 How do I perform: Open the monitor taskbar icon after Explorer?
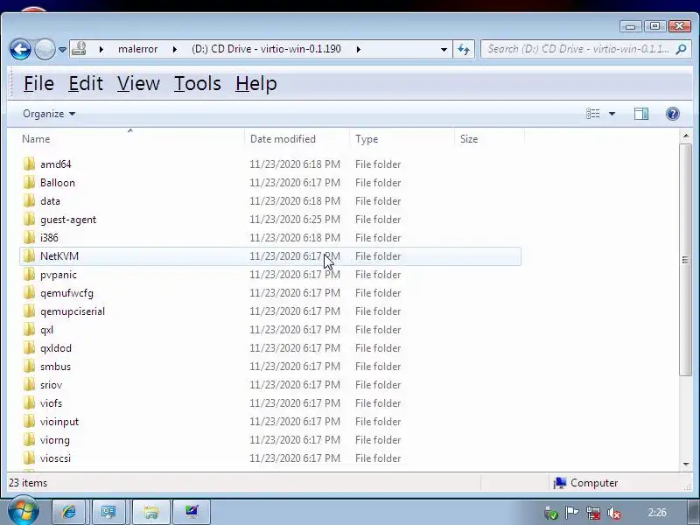[192, 512]
